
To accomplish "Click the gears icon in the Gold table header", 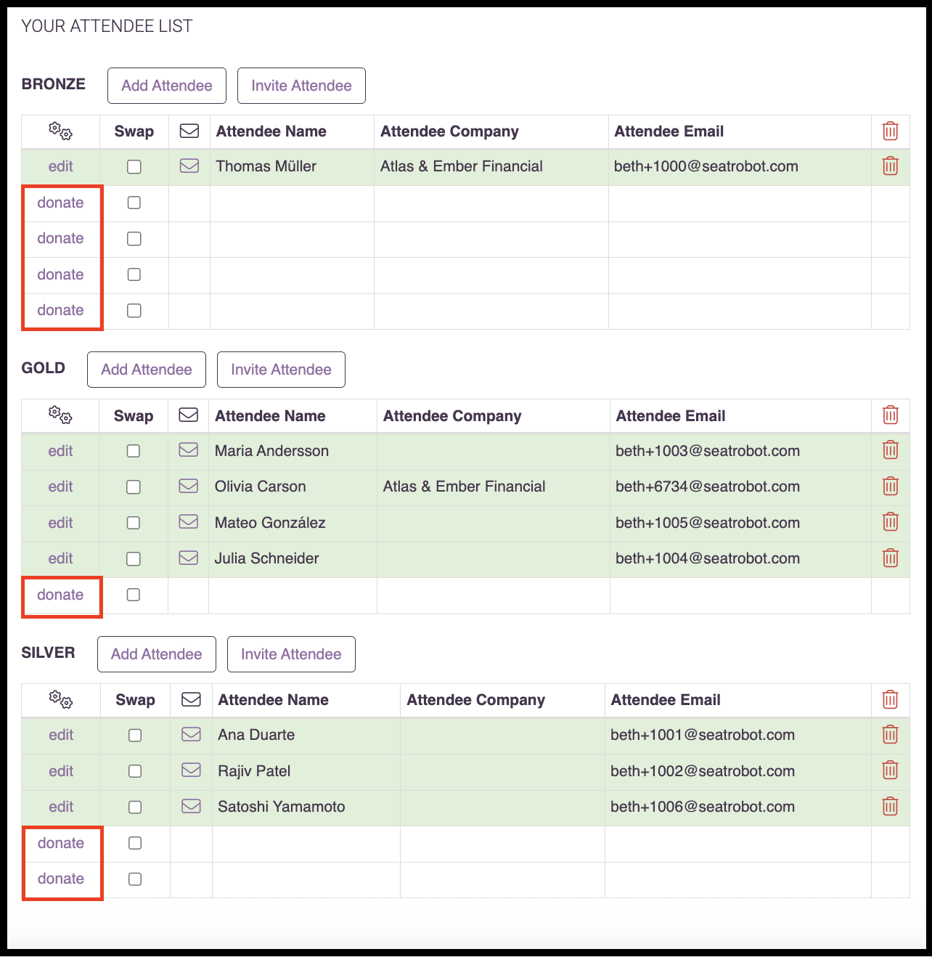I will tap(60, 415).
